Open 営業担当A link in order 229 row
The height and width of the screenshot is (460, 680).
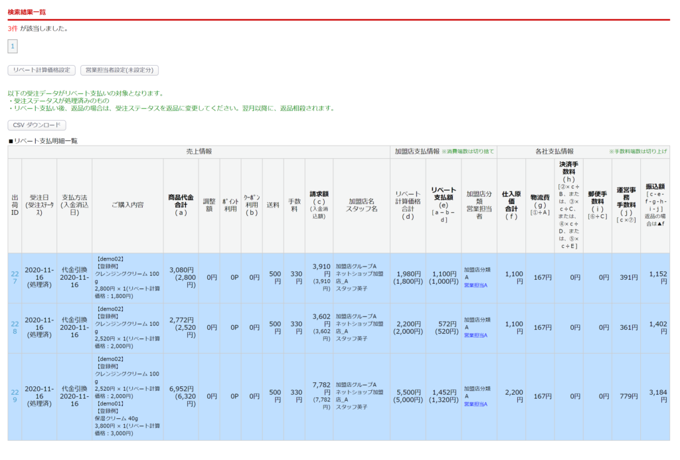coord(475,404)
